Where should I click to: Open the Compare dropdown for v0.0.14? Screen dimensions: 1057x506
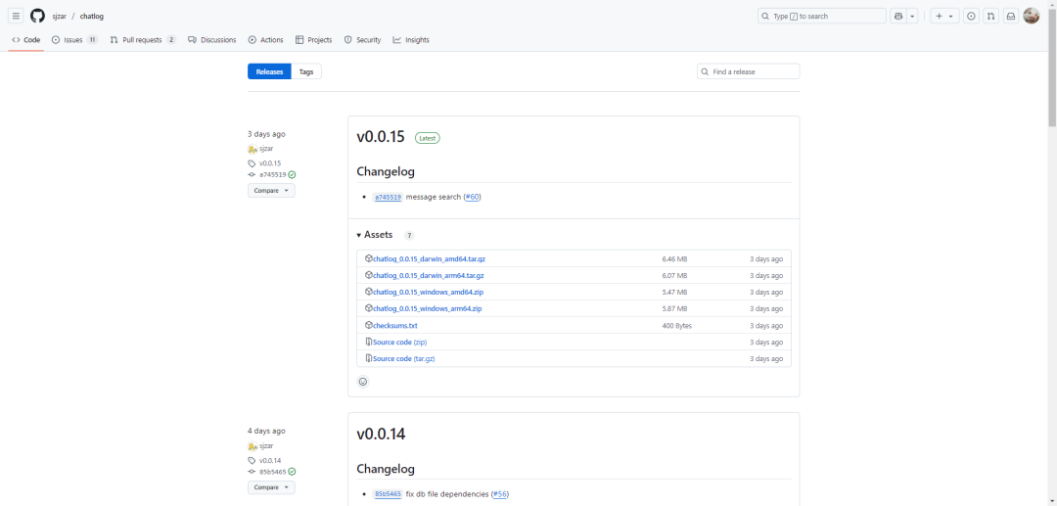[x=271, y=487]
